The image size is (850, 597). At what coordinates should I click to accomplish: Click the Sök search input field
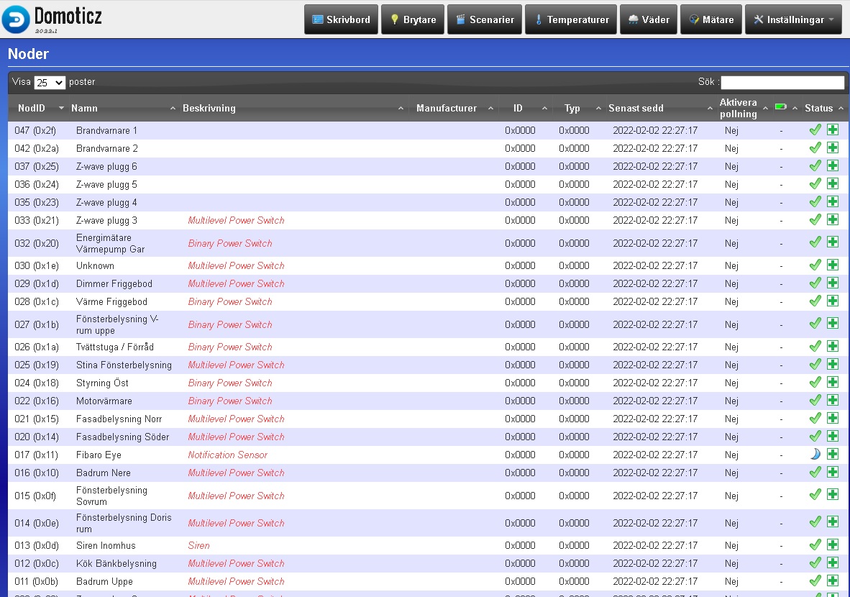pos(782,83)
